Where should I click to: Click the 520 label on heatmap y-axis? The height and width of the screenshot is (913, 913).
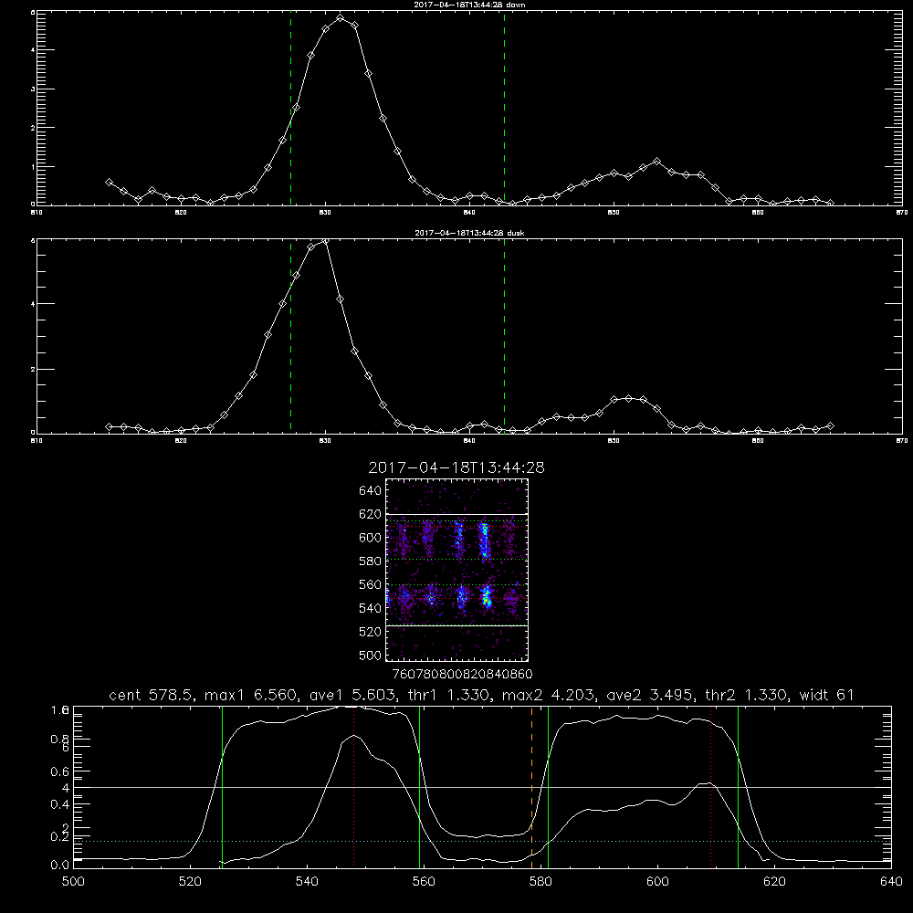click(x=371, y=632)
